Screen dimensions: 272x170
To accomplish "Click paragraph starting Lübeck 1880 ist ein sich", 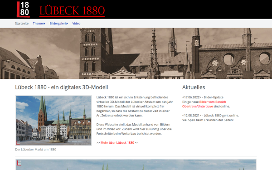I will coord(135,107).
